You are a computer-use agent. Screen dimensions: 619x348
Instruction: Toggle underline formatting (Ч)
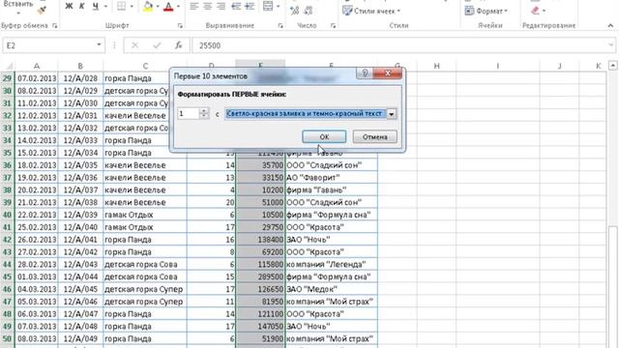[x=95, y=7]
